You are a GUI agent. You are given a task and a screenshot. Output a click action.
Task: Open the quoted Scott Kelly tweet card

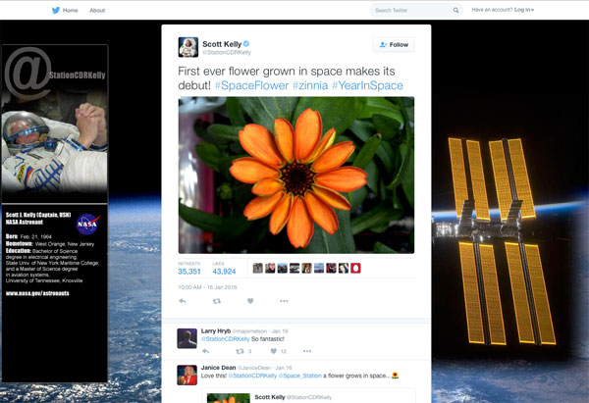[x=308, y=395]
